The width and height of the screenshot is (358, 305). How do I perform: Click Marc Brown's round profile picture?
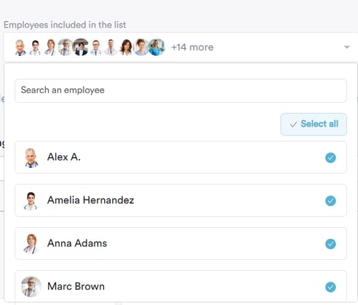click(31, 287)
